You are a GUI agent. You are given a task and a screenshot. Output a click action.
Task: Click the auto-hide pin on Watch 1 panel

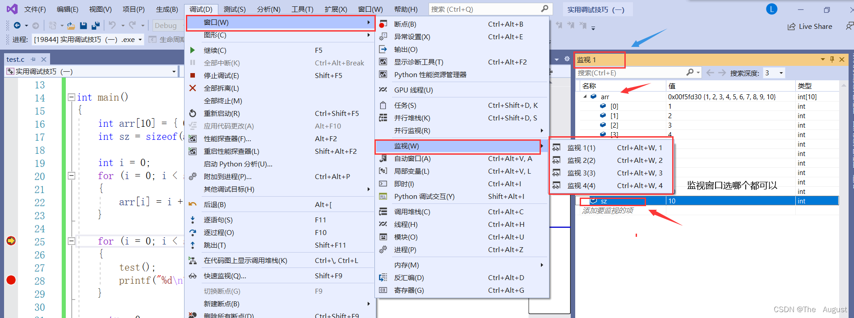coord(832,59)
